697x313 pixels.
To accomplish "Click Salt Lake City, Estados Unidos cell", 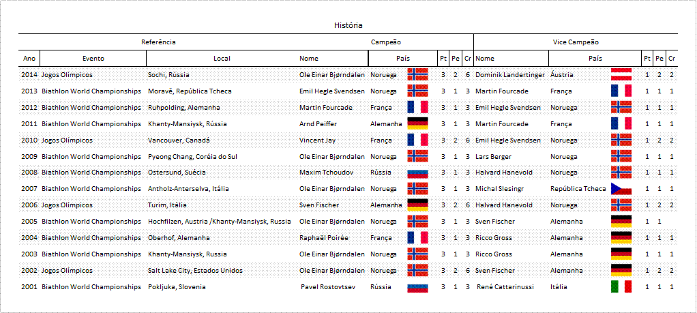I will point(196,270).
